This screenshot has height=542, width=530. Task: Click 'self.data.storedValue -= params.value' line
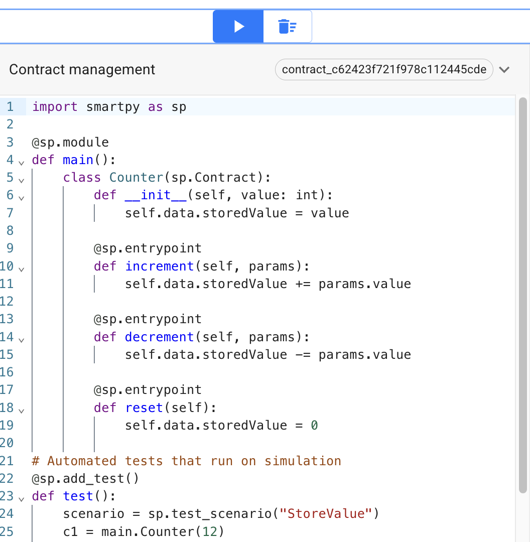pyautogui.click(x=268, y=355)
